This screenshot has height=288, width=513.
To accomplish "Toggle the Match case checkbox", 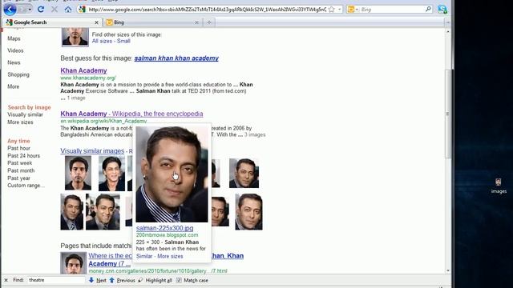I will pyautogui.click(x=179, y=280).
